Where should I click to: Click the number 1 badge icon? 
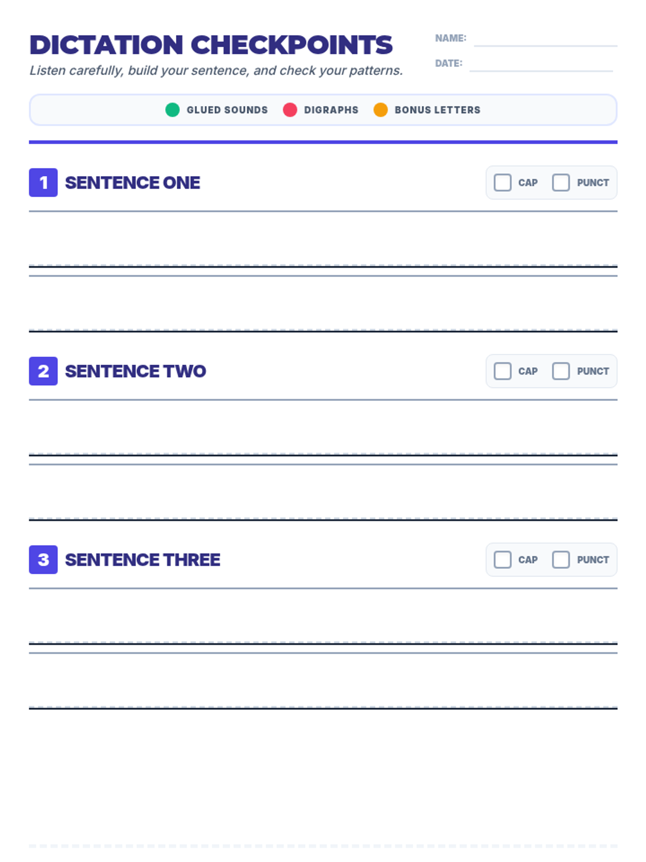[43, 183]
